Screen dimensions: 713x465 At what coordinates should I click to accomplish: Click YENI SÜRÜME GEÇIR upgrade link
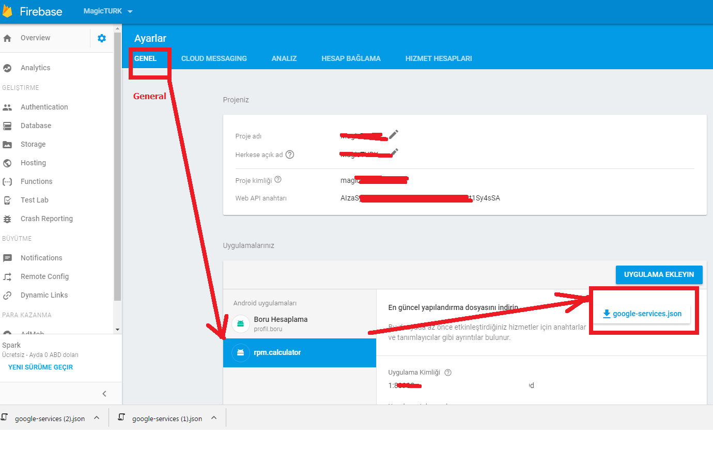(x=41, y=367)
